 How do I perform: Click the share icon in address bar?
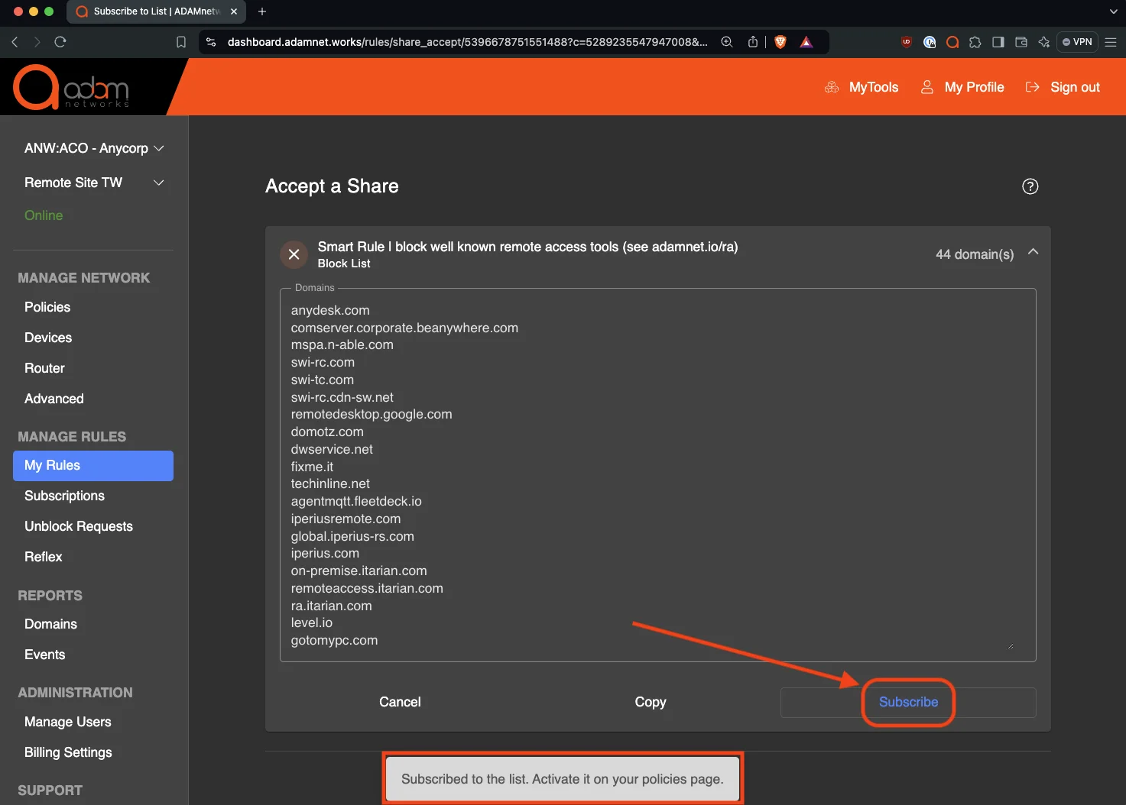tap(753, 42)
